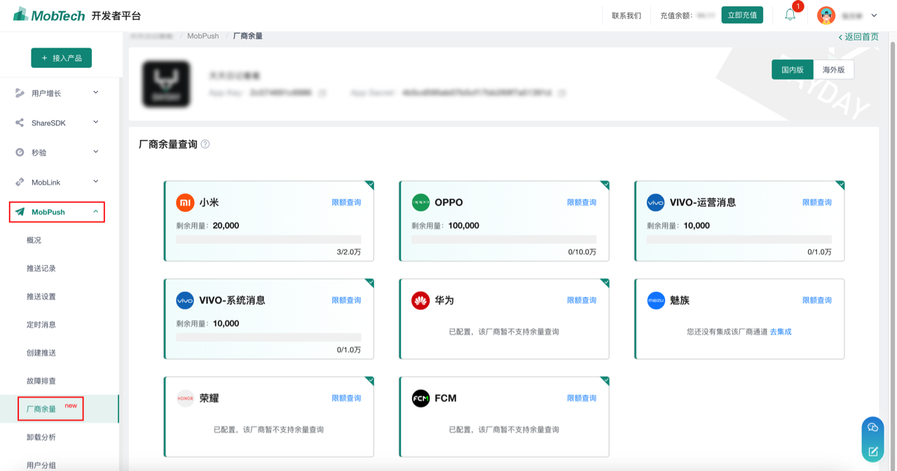Viewport: 897px width, 471px height.
Task: Click the 小米 remaining value 20,000
Action: [x=226, y=225]
